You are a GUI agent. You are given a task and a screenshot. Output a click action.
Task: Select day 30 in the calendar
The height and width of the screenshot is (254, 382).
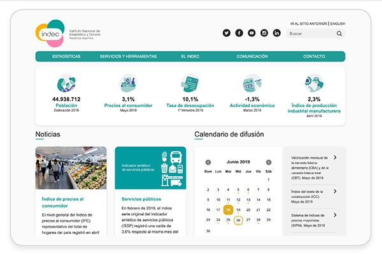208,231
